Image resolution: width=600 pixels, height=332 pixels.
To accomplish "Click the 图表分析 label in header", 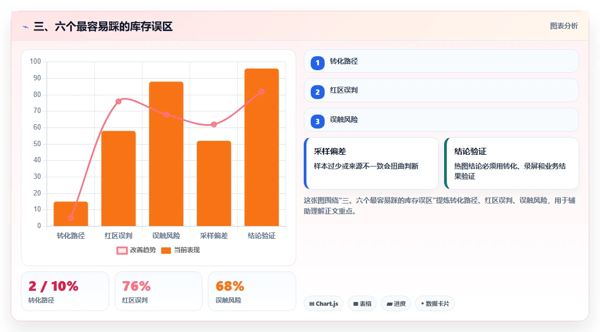I will click(x=564, y=26).
